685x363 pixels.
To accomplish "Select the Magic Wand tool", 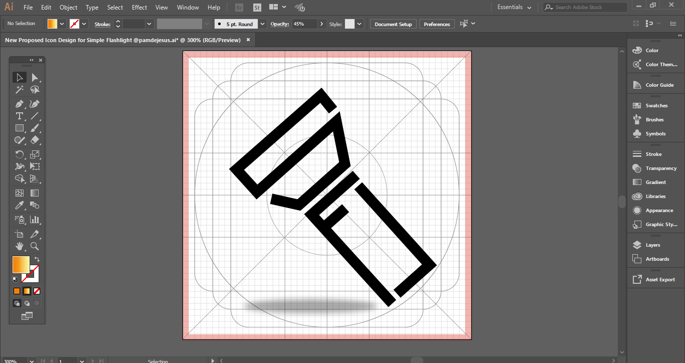I will (x=20, y=90).
